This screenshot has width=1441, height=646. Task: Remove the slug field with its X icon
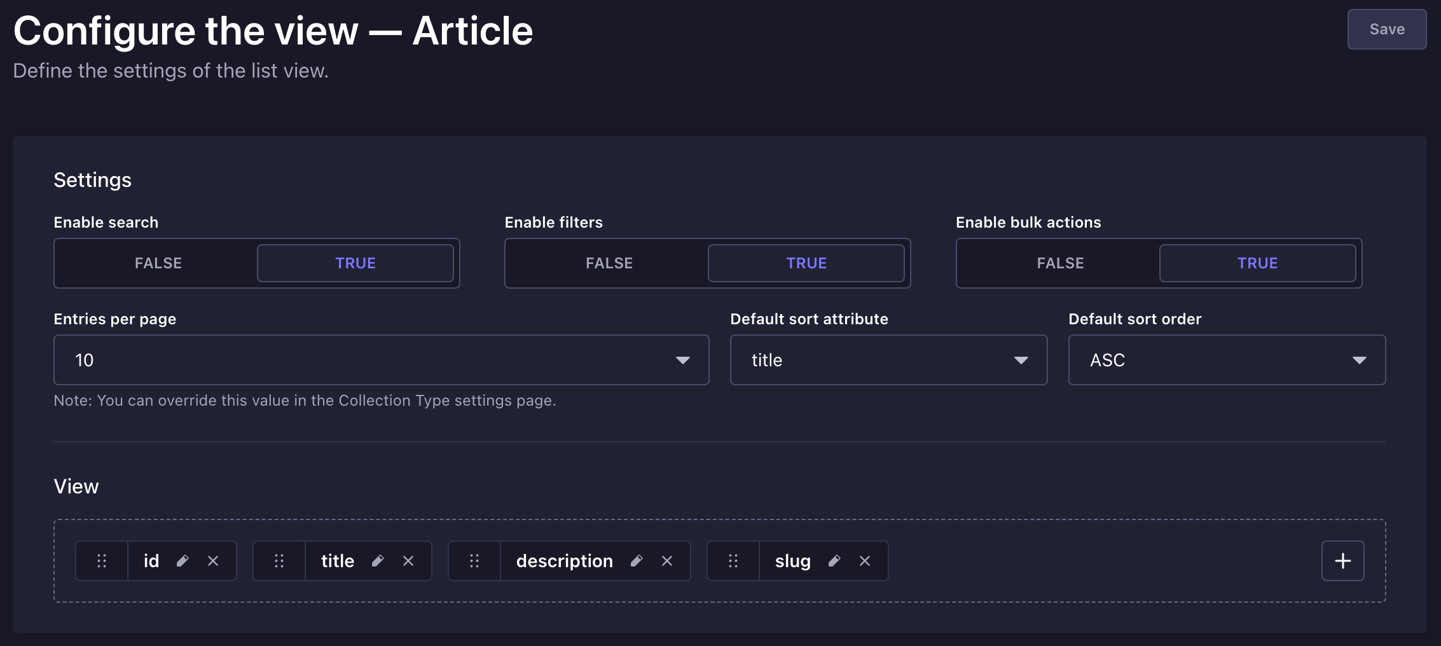864,560
